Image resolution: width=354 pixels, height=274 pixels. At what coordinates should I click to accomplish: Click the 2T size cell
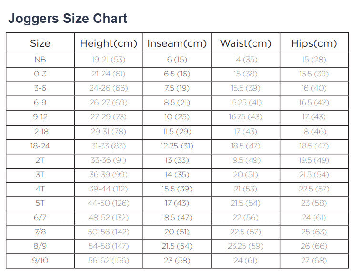click(x=40, y=160)
